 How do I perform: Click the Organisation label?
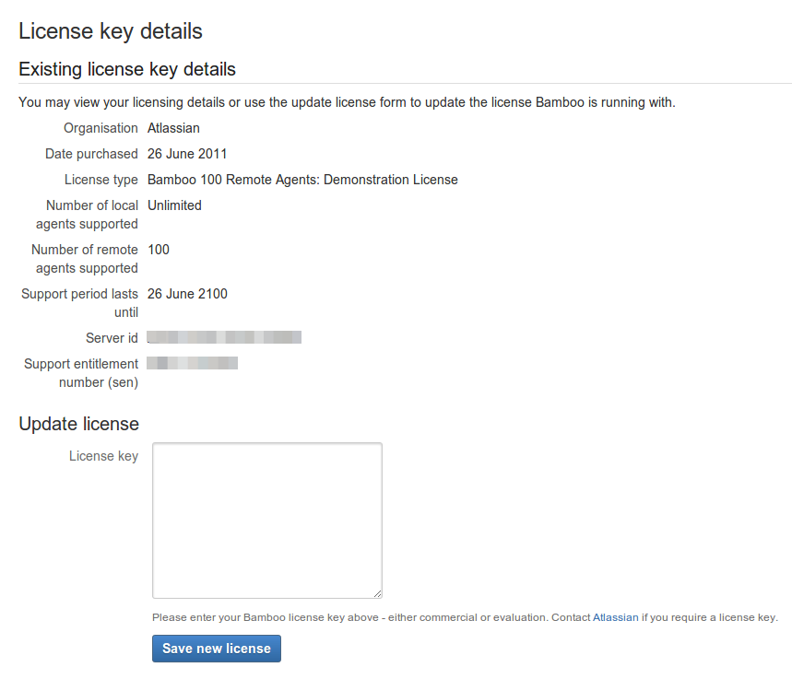(100, 128)
